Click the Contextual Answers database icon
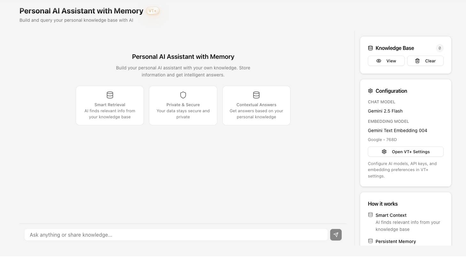Viewport: 466px width, 260px height. click(256, 95)
